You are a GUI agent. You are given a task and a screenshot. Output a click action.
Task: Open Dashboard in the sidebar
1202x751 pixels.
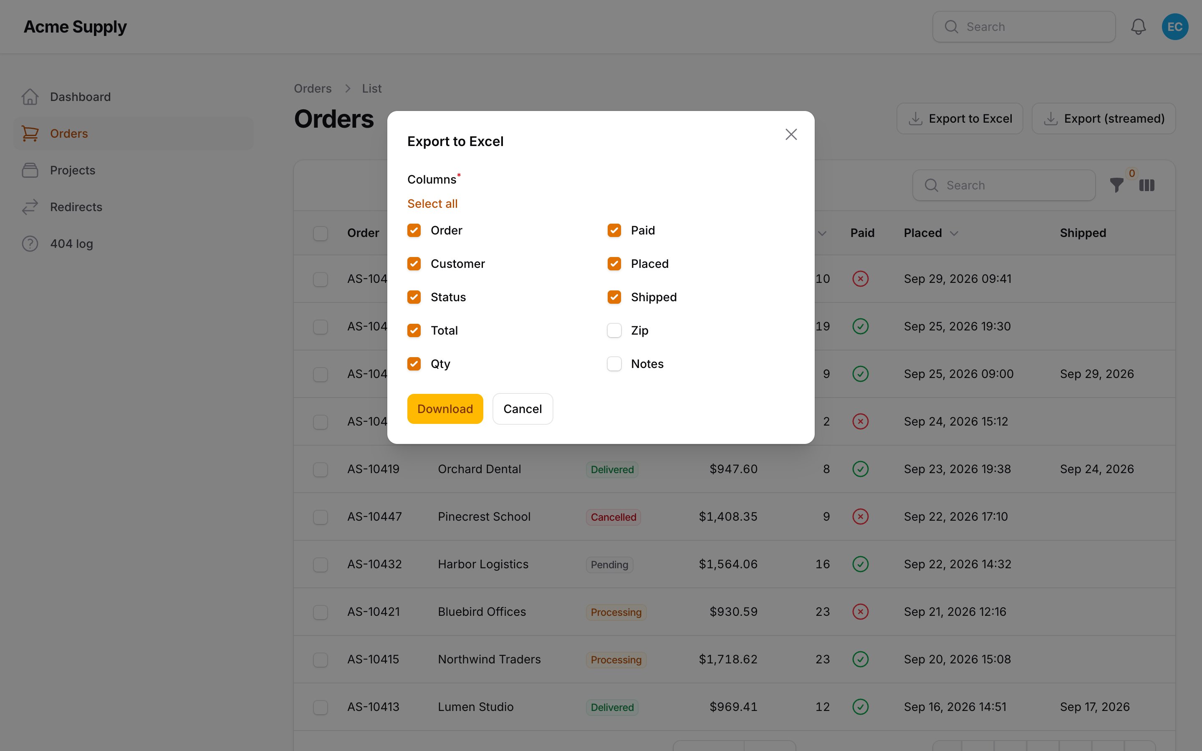133,97
